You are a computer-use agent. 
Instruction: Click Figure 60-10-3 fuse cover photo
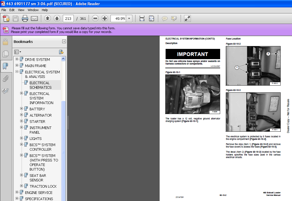tap(253, 112)
